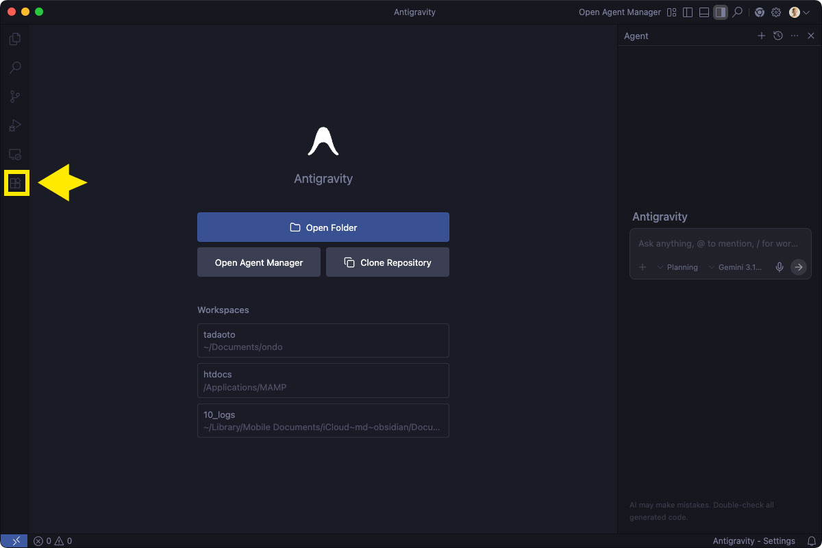Open the Explorer view in activity bar
The width and height of the screenshot is (822, 548).
pyautogui.click(x=14, y=39)
